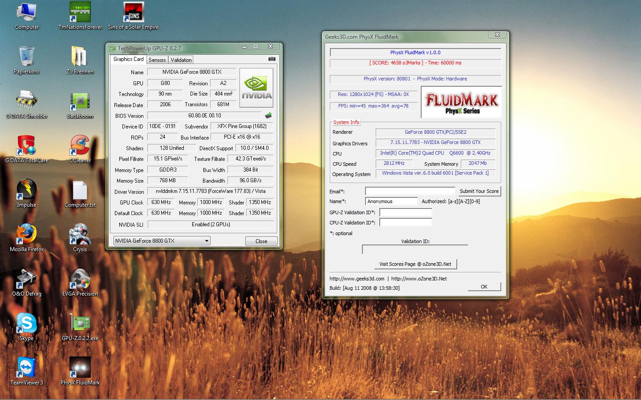This screenshot has height=400, width=641.
Task: Launch Crysis shortcut
Action: [80, 238]
